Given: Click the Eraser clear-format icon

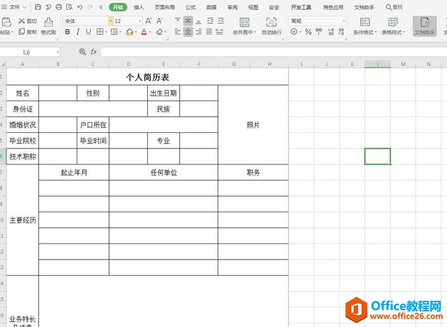Looking at the screenshot, I should point(160,32).
